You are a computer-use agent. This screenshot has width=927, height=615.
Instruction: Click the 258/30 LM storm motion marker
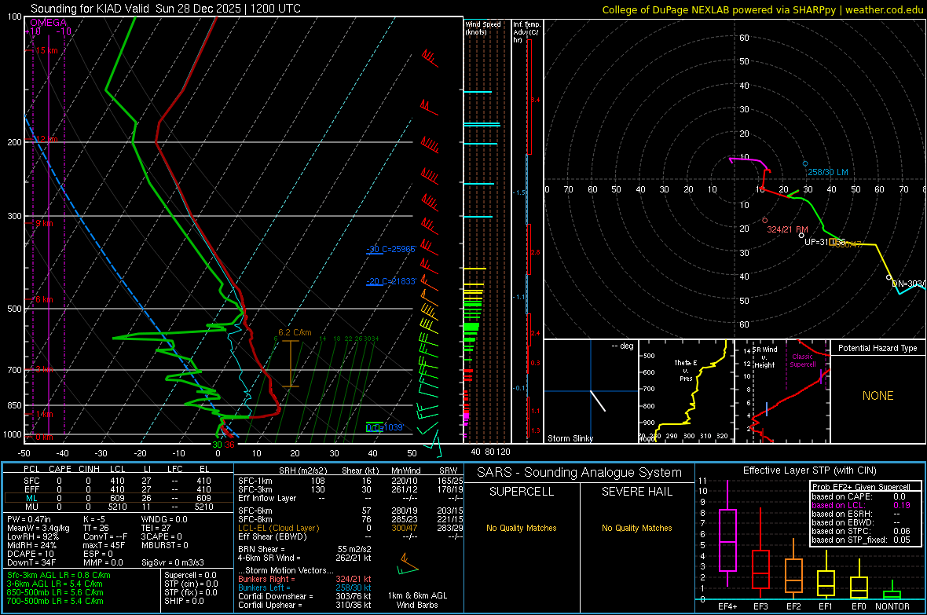(805, 164)
